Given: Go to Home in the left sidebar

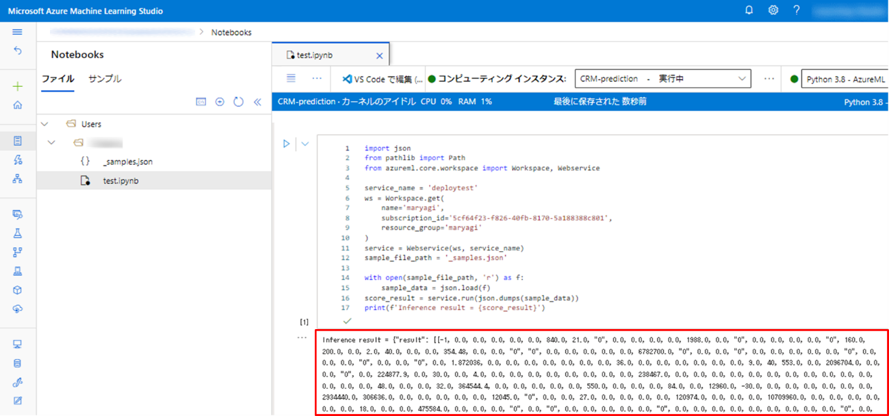Looking at the screenshot, I should click(17, 105).
